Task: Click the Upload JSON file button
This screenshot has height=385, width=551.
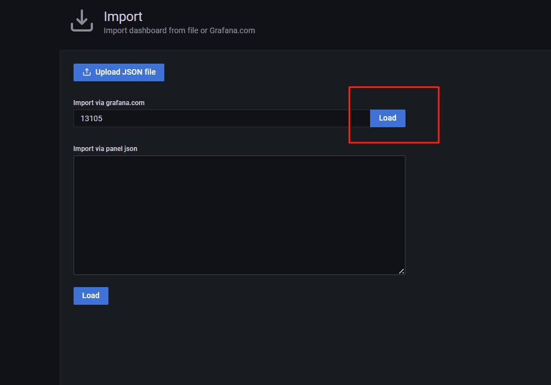Action: [119, 72]
